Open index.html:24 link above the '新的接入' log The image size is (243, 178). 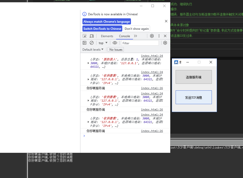coord(152,56)
